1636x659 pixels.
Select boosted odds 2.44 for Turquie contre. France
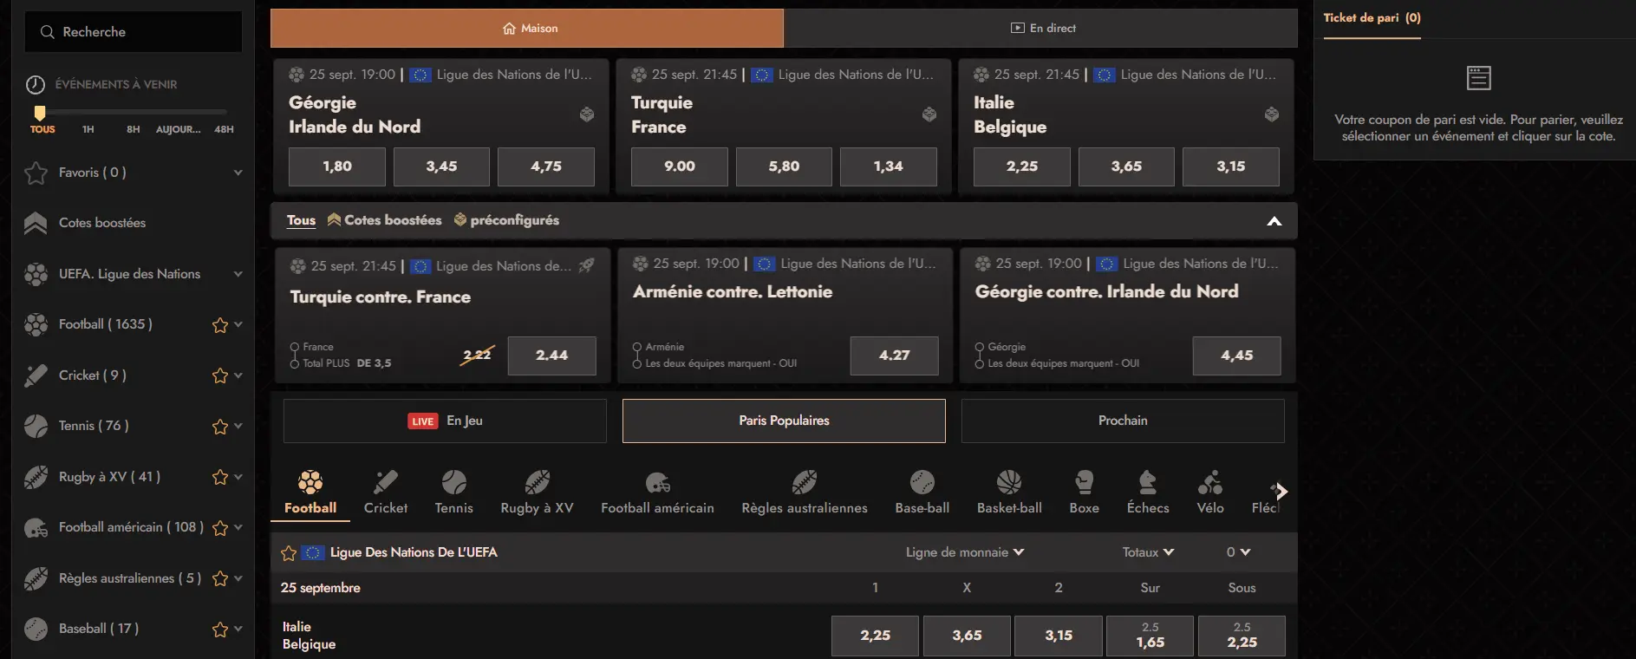[552, 356]
